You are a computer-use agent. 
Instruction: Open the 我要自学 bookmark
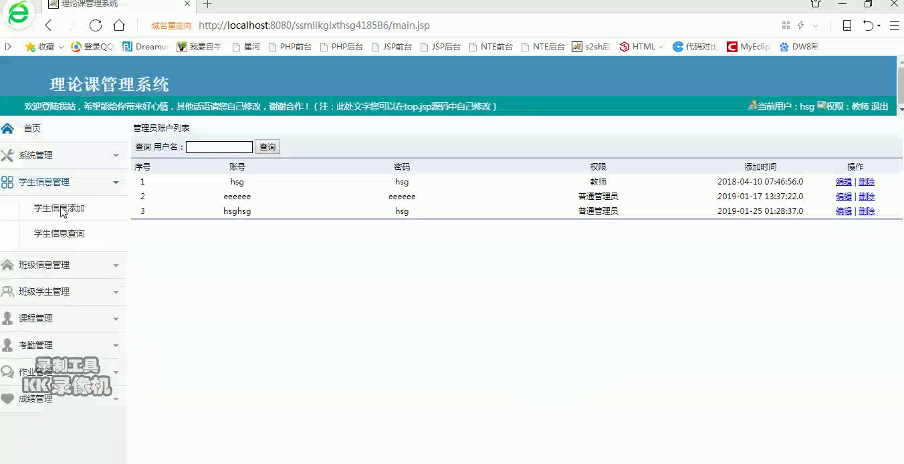pos(199,47)
